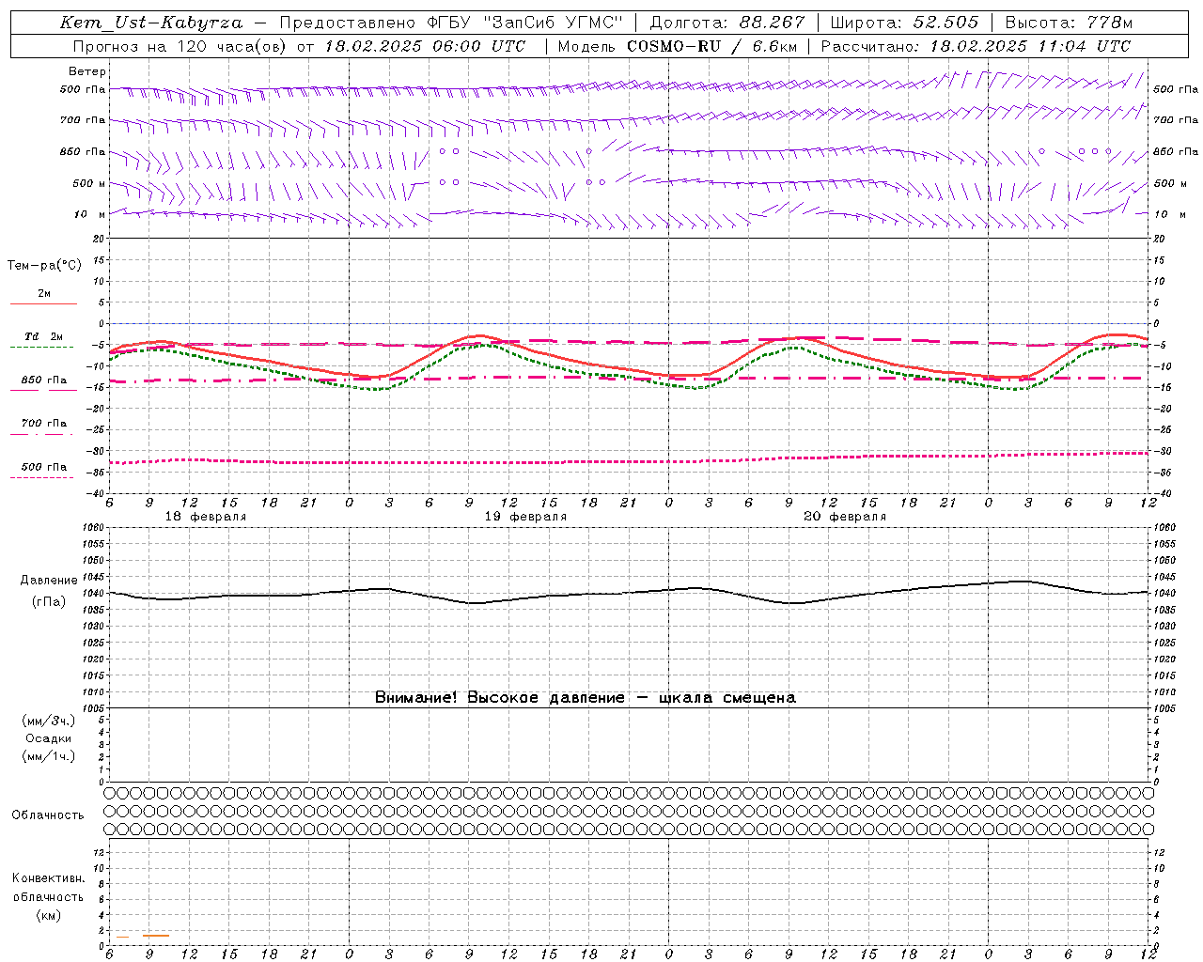Click the (гПа) pressure unit label
The image size is (1203, 962).
pos(49,601)
